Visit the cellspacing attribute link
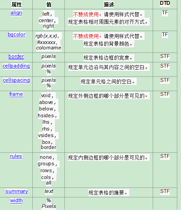 (x=16, y=80)
